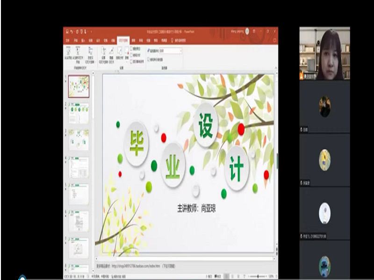This screenshot has height=280, width=374.
Task: Switch to Normal view in the status bar
Action: point(226,276)
